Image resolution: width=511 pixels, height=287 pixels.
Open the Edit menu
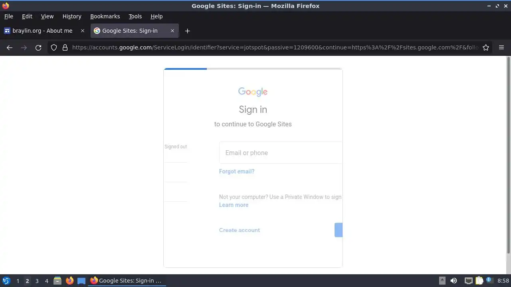tap(27, 16)
